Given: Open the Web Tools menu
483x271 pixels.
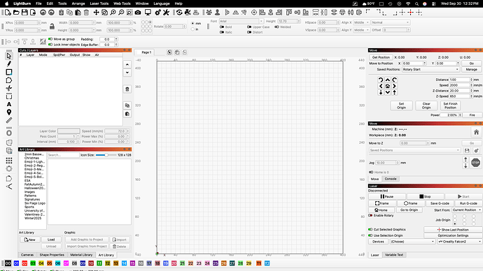Looking at the screenshot, I should pos(122,3).
